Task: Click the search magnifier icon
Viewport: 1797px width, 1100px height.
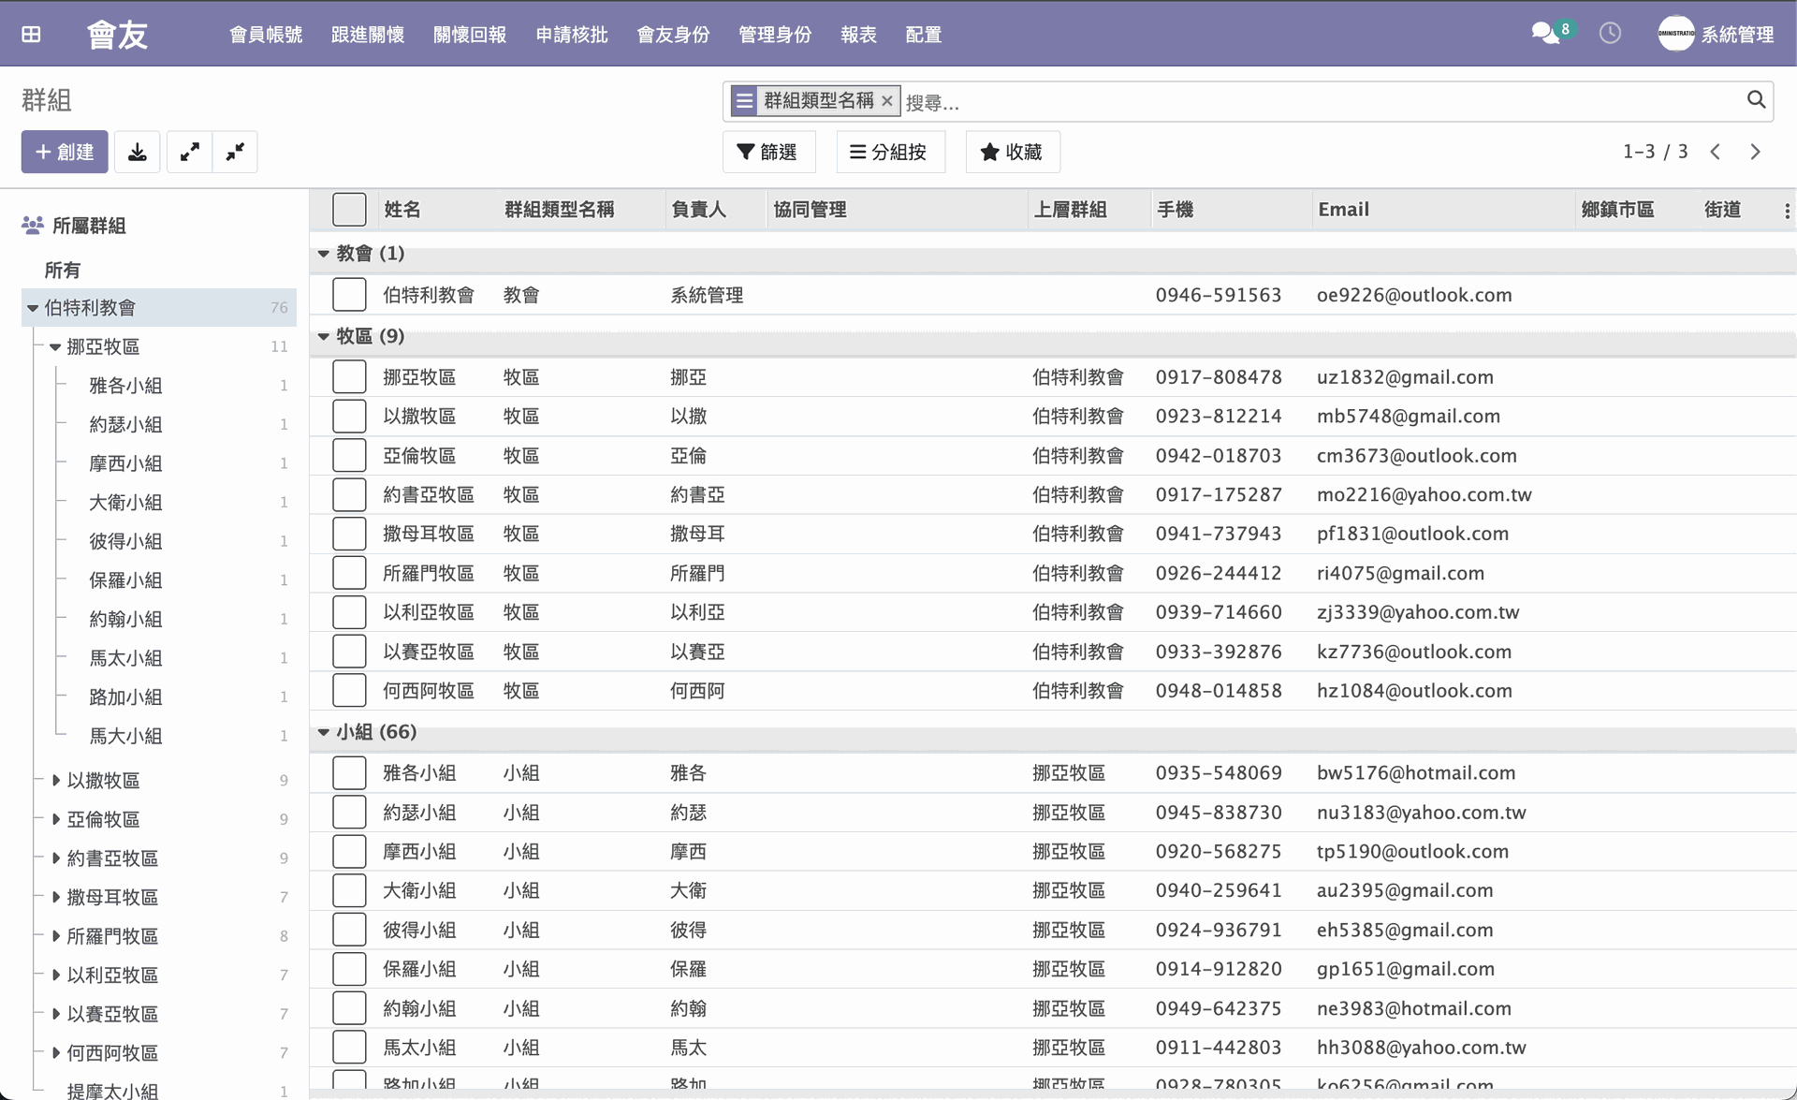Action: [1756, 100]
